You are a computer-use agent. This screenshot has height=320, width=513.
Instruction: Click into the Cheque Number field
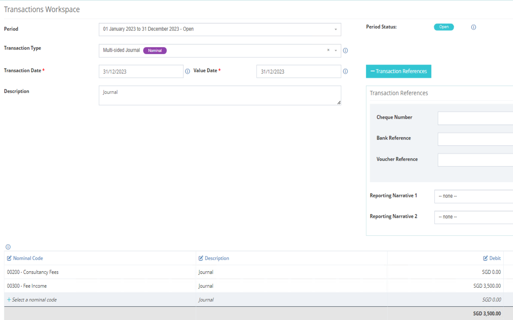point(475,118)
